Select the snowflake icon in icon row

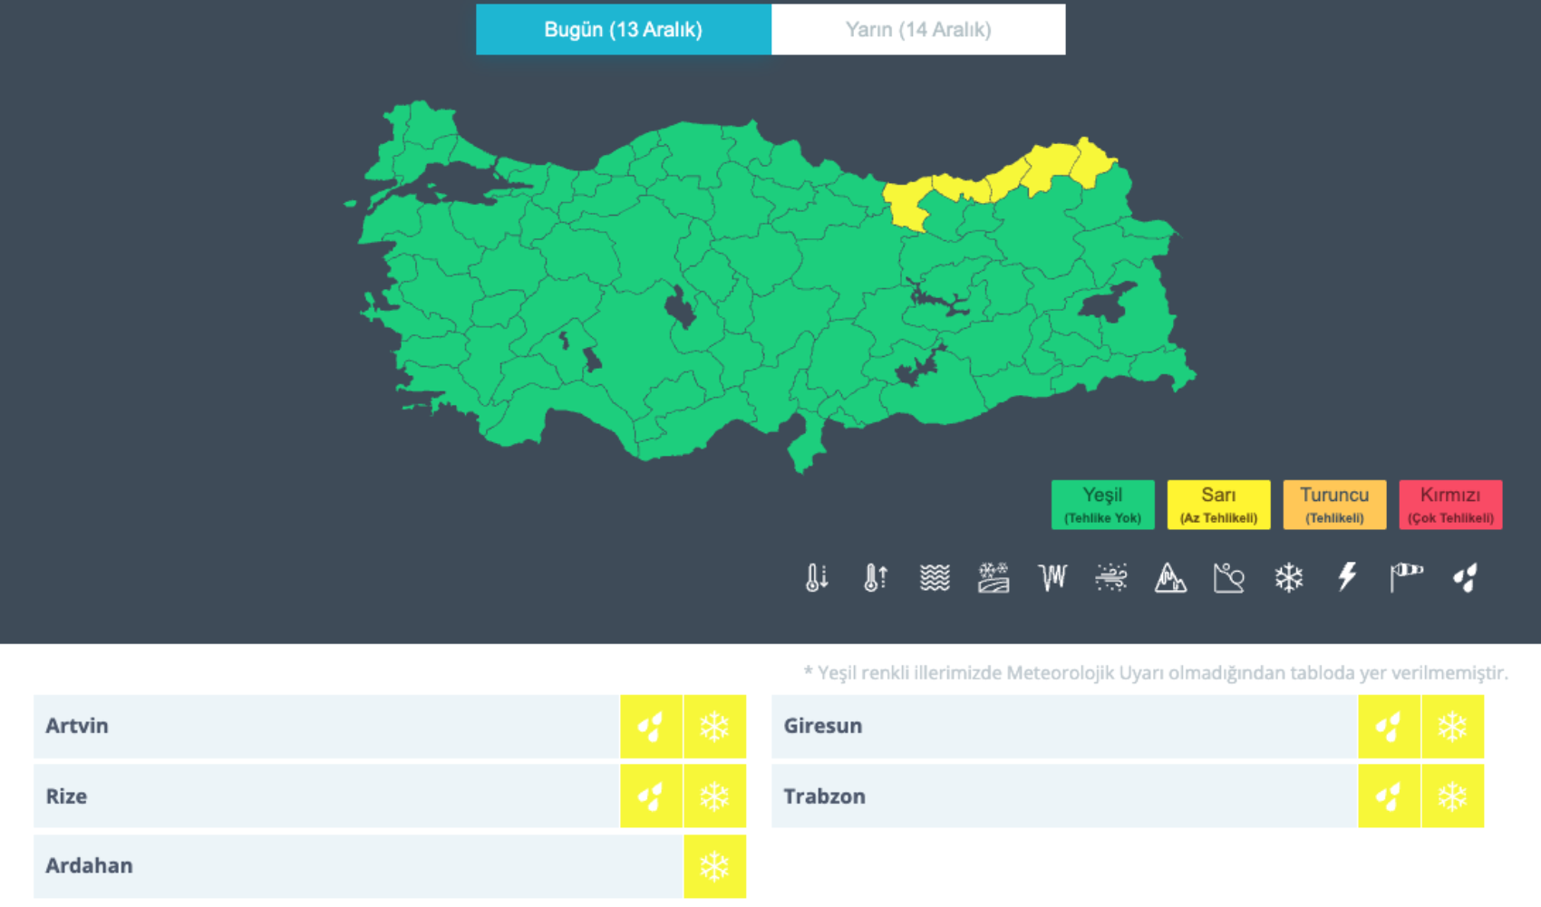pyautogui.click(x=1288, y=577)
